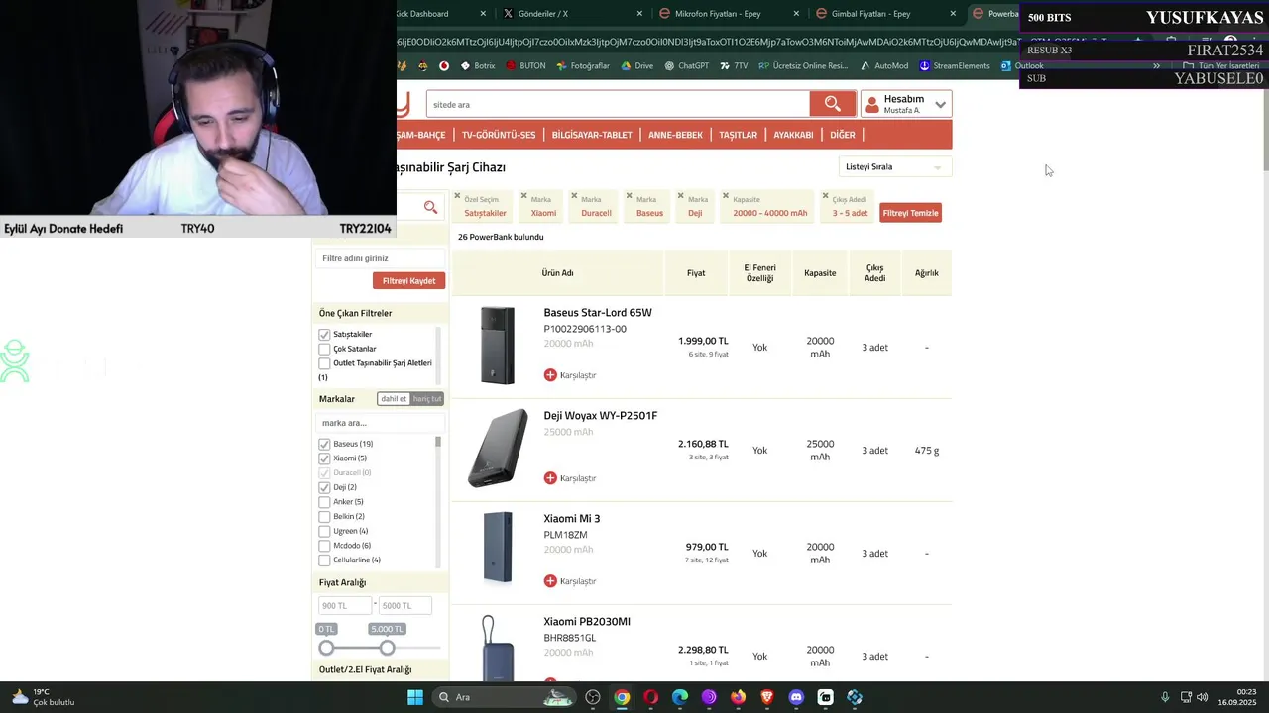This screenshot has height=713, width=1269.
Task: Open ChatGPT bookmark
Action: tap(686, 66)
